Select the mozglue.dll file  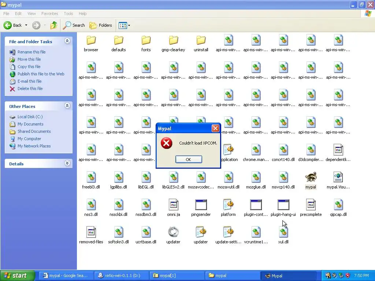point(256,181)
